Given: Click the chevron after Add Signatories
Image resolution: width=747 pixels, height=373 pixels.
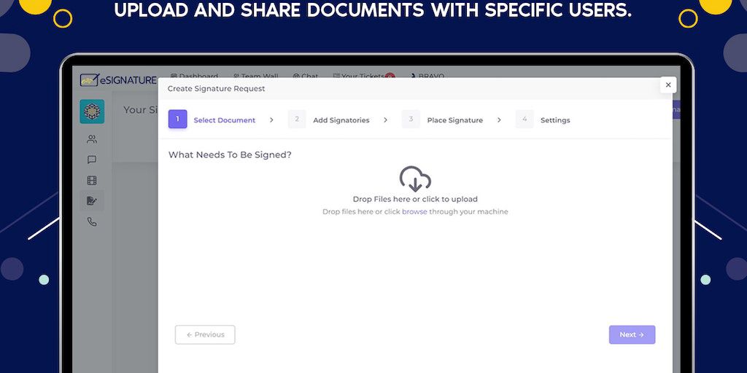Looking at the screenshot, I should 385,120.
